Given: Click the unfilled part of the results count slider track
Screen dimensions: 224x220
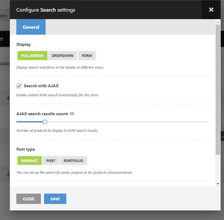Looking at the screenshot, I should (x=129, y=122).
